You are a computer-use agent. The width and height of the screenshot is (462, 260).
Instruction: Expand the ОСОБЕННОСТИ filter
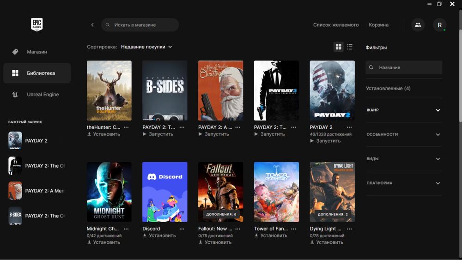pyautogui.click(x=404, y=134)
